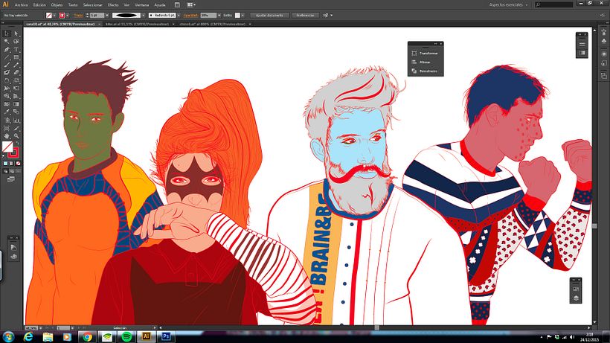Select the Mesh tool

[7, 104]
